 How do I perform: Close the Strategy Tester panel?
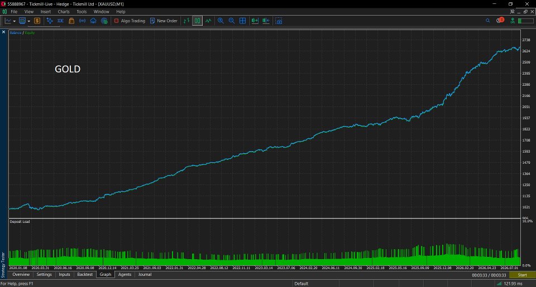point(3,32)
